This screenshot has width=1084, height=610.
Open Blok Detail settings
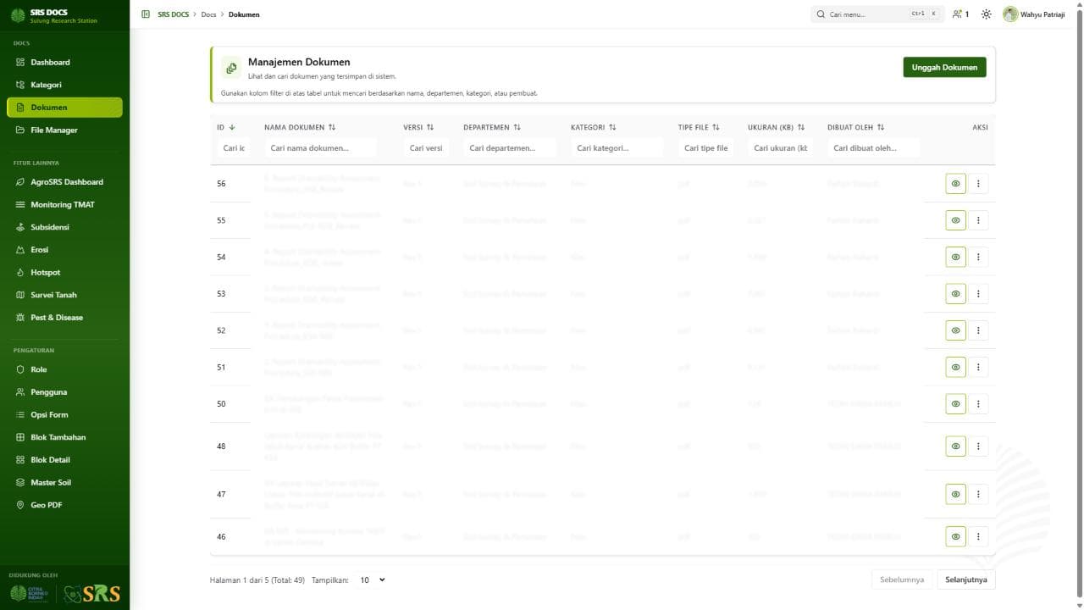pyautogui.click(x=64, y=460)
